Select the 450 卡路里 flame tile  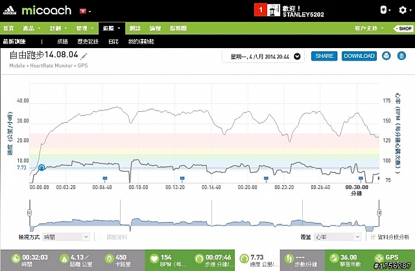click(x=118, y=260)
